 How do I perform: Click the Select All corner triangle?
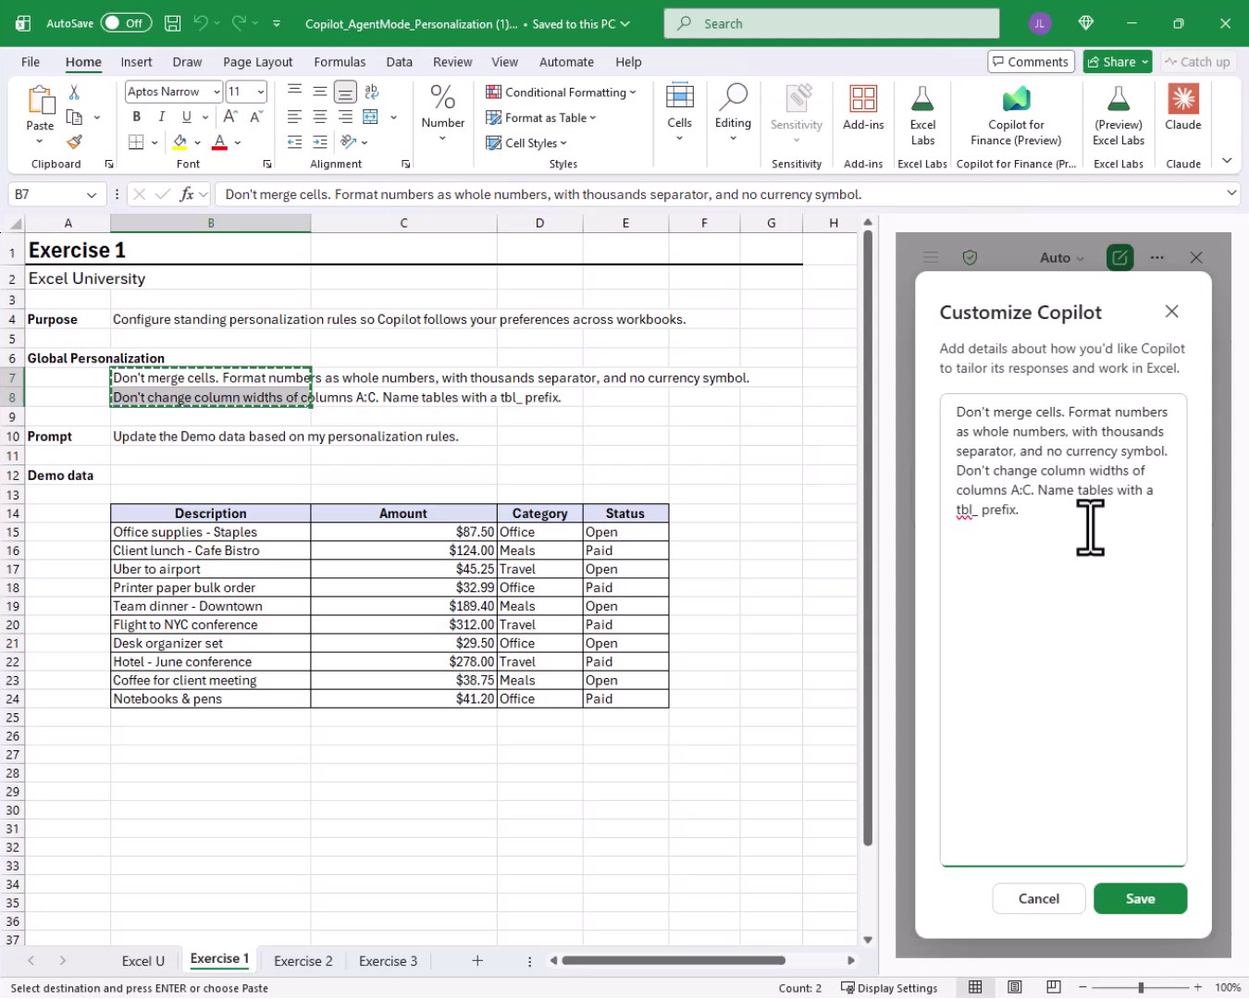click(x=15, y=224)
